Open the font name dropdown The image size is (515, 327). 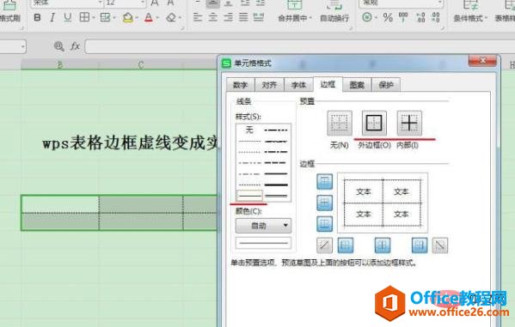click(x=100, y=3)
